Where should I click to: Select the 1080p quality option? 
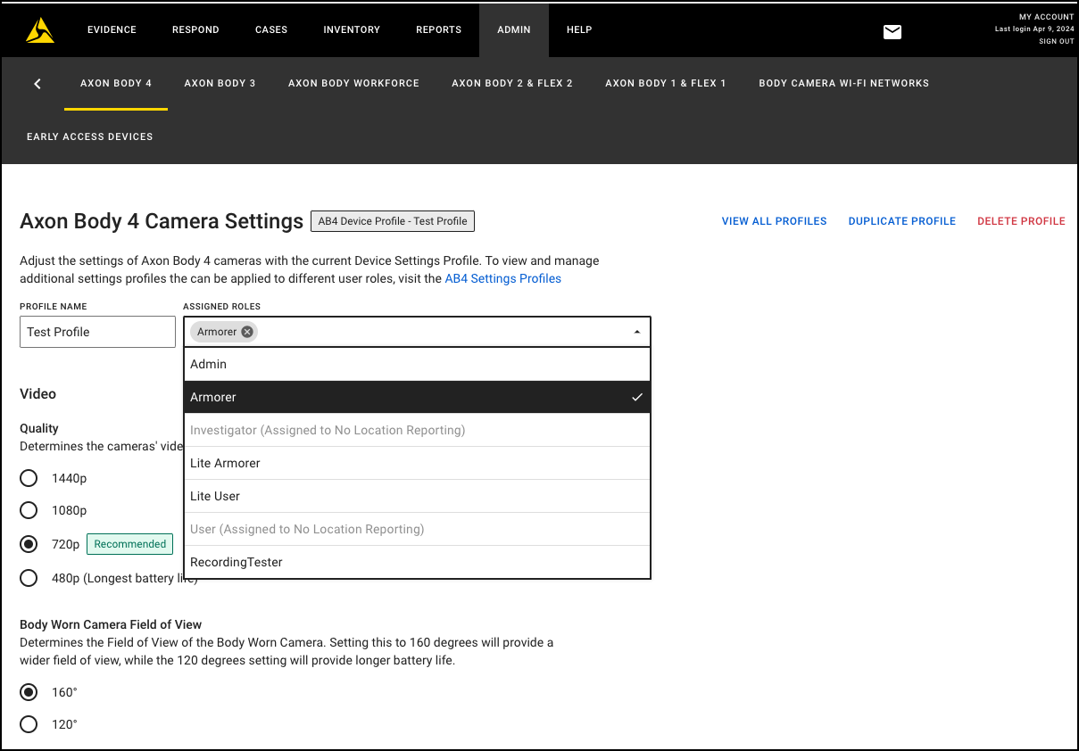click(29, 510)
